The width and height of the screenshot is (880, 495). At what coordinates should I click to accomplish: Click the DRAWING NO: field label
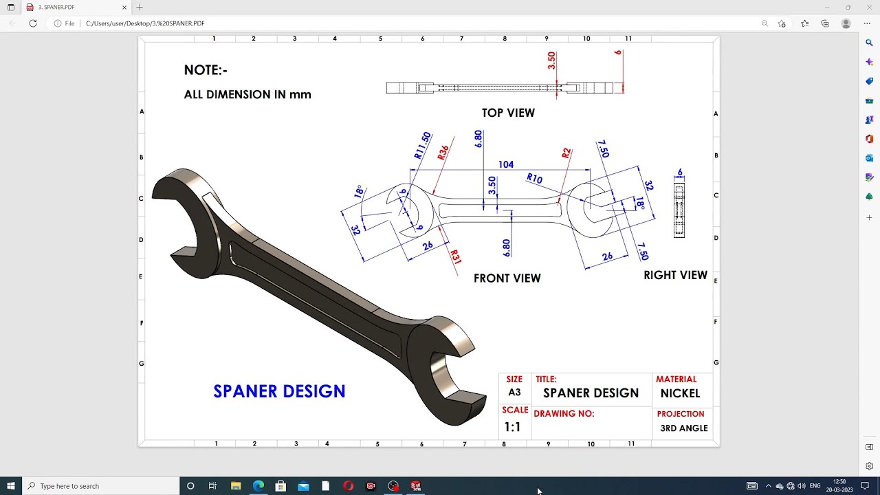pos(564,414)
